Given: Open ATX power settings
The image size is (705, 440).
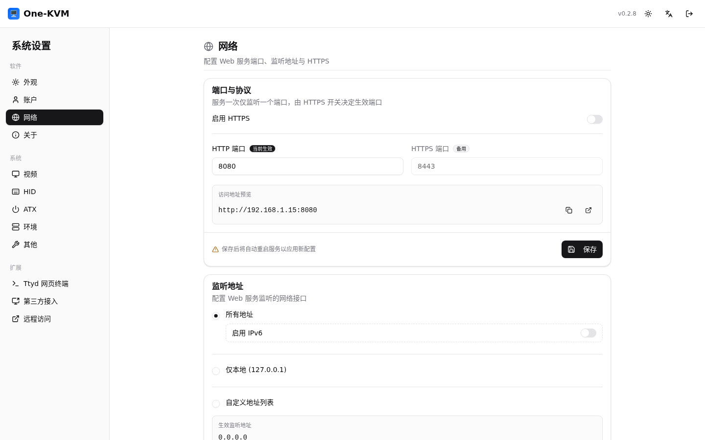Looking at the screenshot, I should 55,209.
